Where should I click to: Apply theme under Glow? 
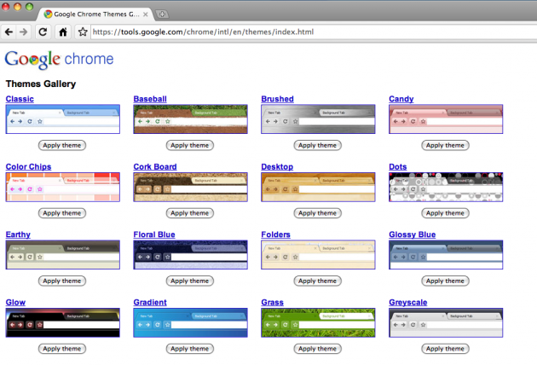pos(62,349)
